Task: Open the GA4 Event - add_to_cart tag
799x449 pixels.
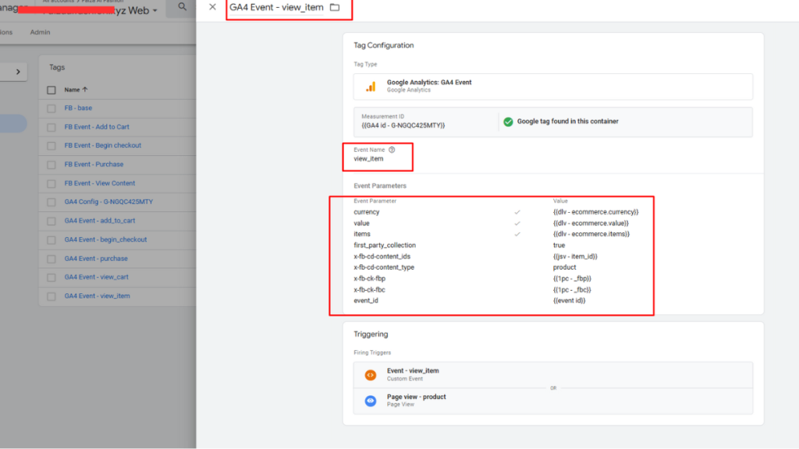Action: click(x=99, y=221)
